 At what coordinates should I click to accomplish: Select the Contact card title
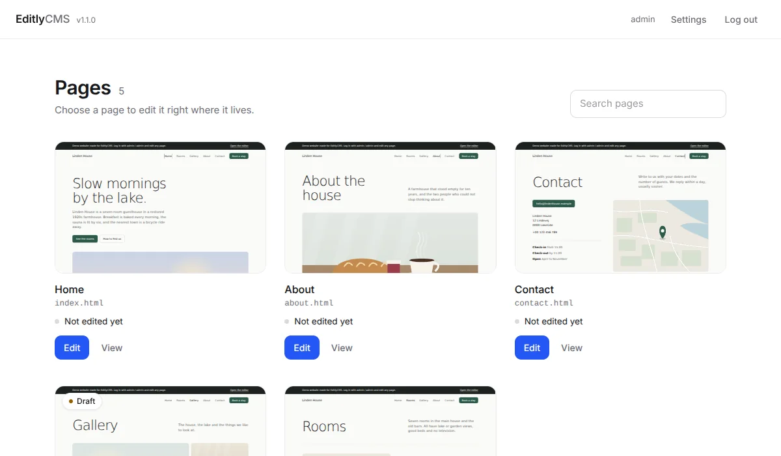(x=534, y=289)
